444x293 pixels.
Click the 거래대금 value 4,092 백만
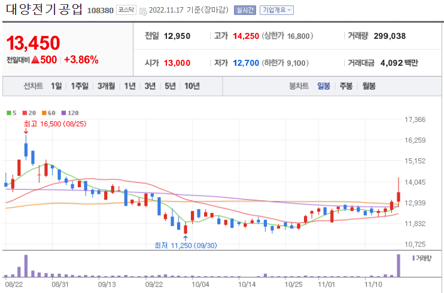[x=399, y=63]
